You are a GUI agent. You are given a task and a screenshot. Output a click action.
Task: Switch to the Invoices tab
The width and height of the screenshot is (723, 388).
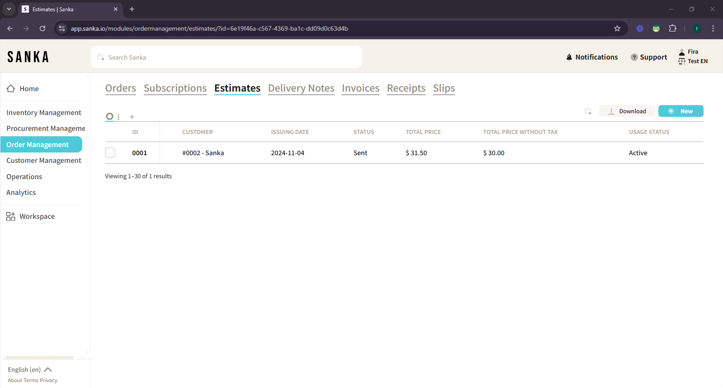(360, 88)
